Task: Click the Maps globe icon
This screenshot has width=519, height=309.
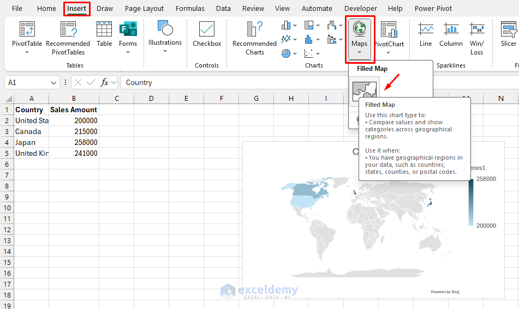Action: coord(360,29)
